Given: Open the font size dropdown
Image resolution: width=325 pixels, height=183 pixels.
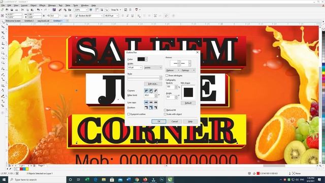Looking at the screenshot, I should [117, 16].
